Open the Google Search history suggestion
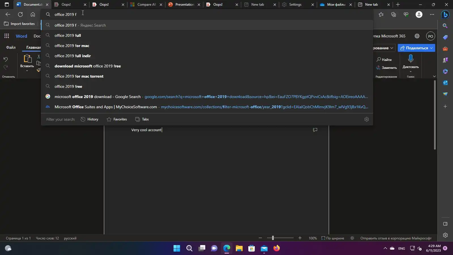The width and height of the screenshot is (453, 255). (x=207, y=97)
